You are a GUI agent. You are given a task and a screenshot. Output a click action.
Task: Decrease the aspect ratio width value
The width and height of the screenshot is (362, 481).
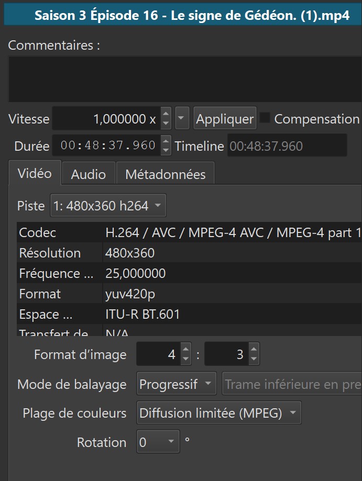[x=185, y=360]
